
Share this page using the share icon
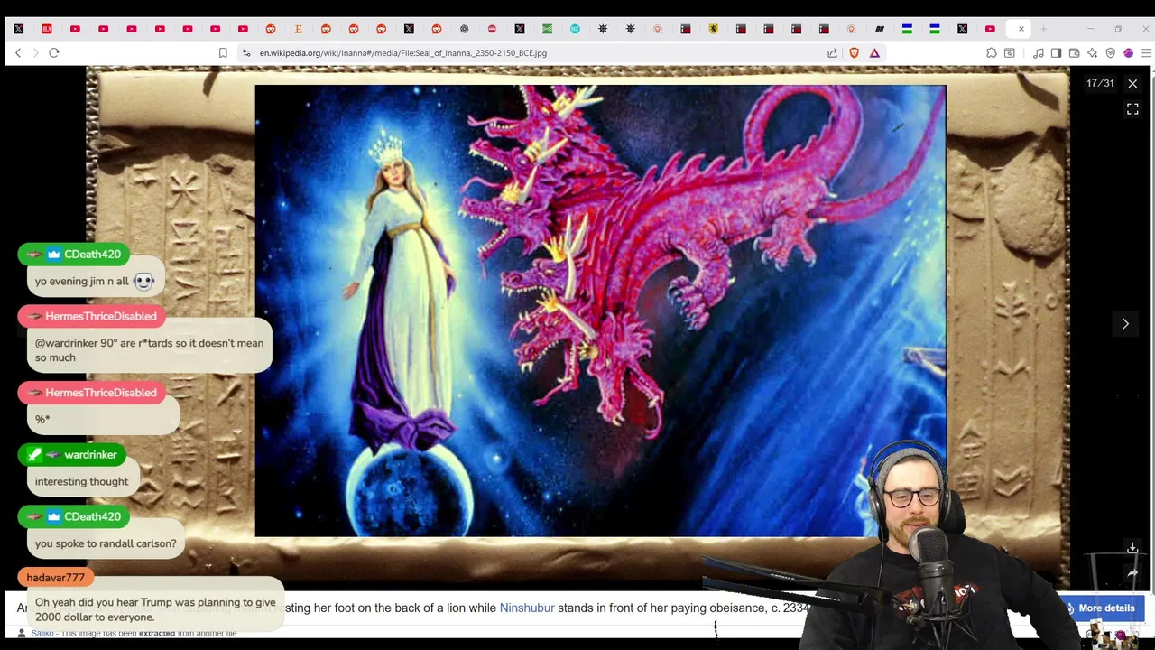point(832,53)
